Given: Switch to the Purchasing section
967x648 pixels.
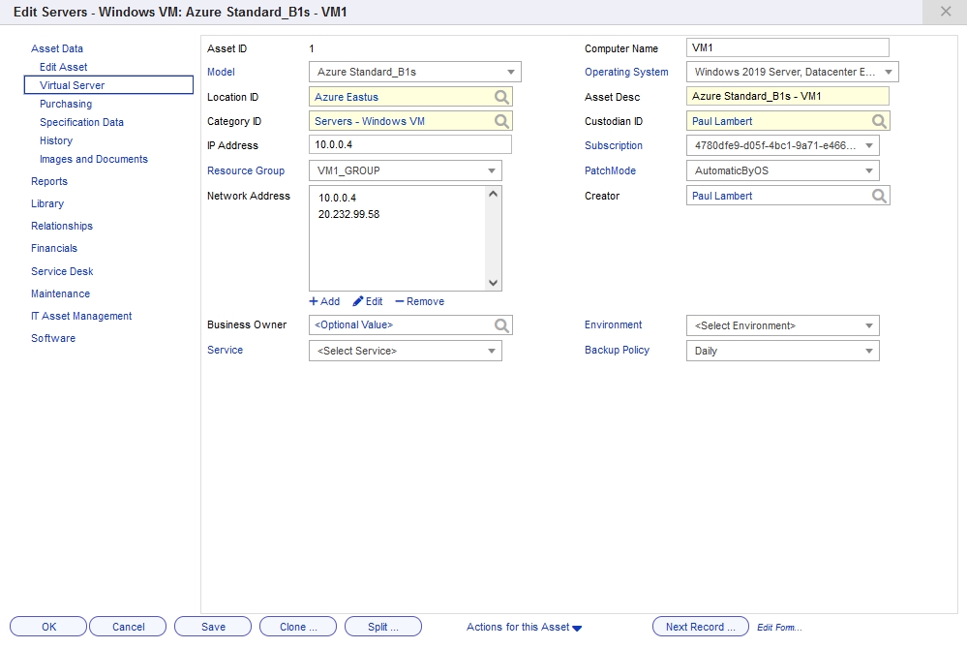Looking at the screenshot, I should click(x=65, y=104).
